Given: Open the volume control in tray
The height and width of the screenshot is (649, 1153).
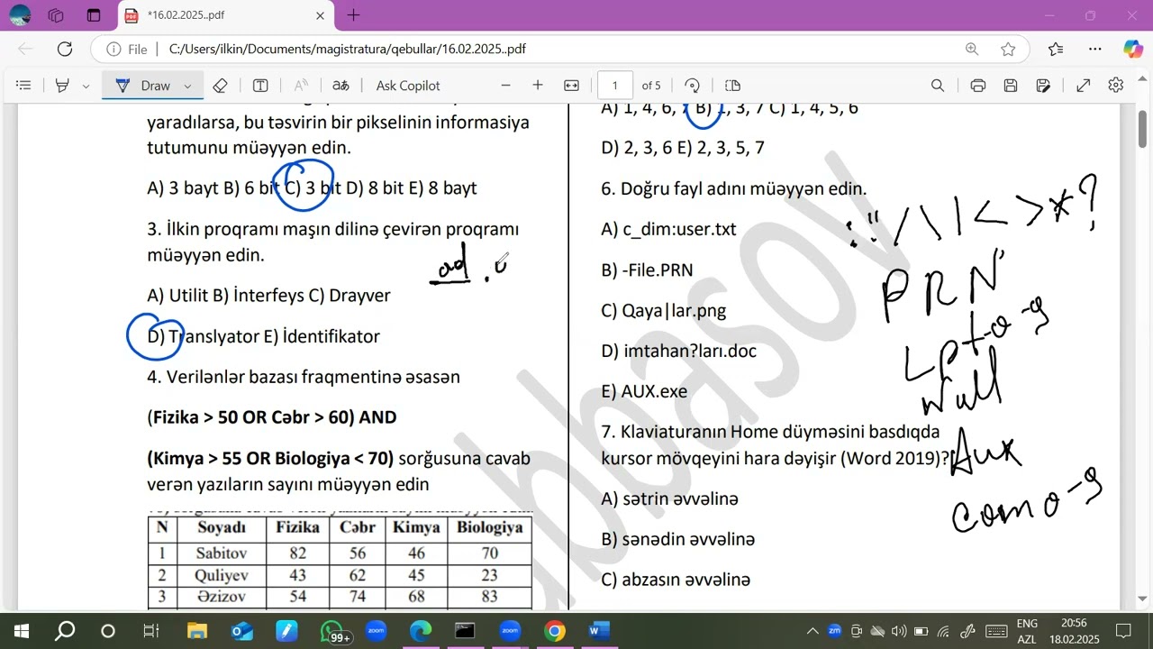Looking at the screenshot, I should click(897, 631).
